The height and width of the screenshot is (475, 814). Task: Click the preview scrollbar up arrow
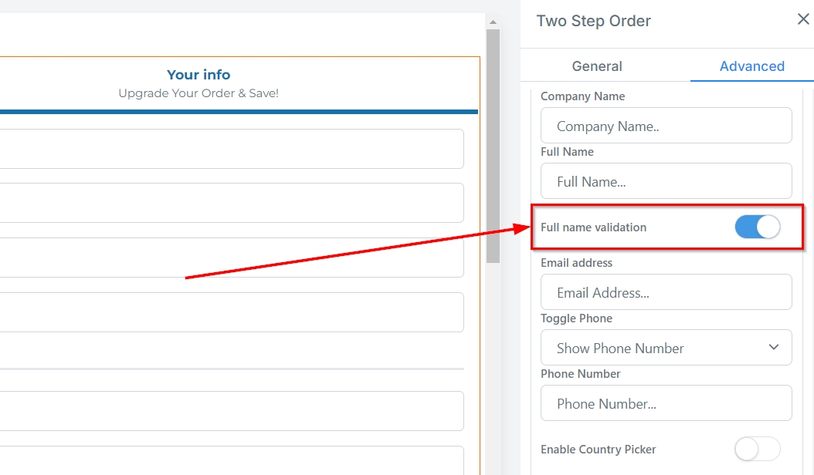(x=493, y=22)
